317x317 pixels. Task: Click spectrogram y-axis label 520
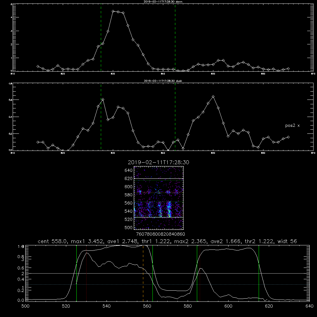pyautogui.click(x=129, y=219)
